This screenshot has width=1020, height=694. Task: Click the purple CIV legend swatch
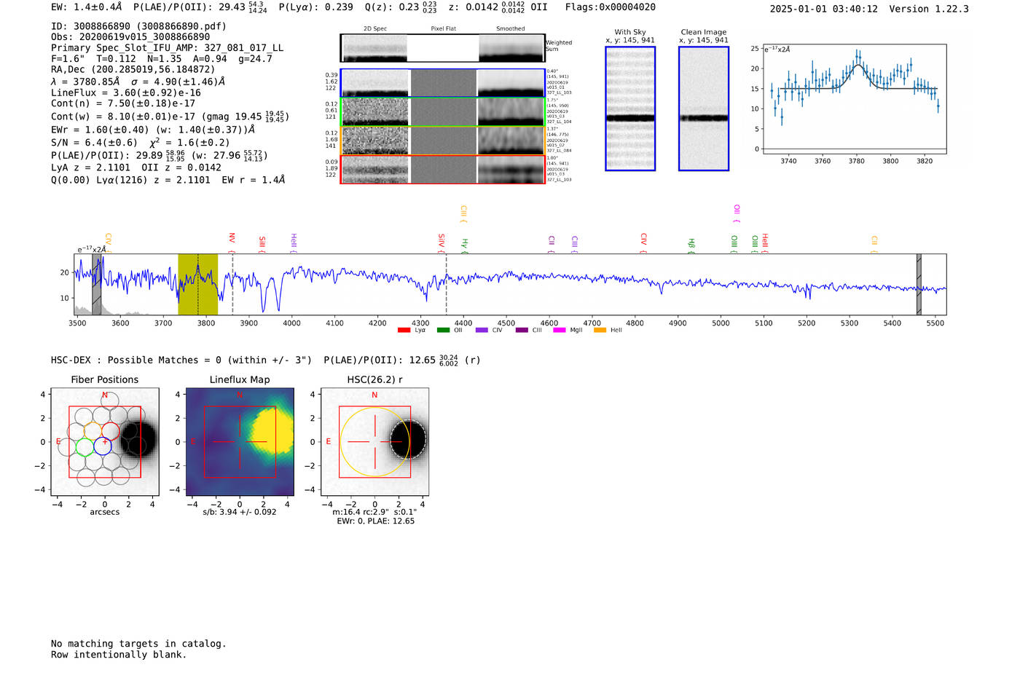click(482, 331)
